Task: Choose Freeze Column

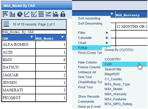Action: 89,67
